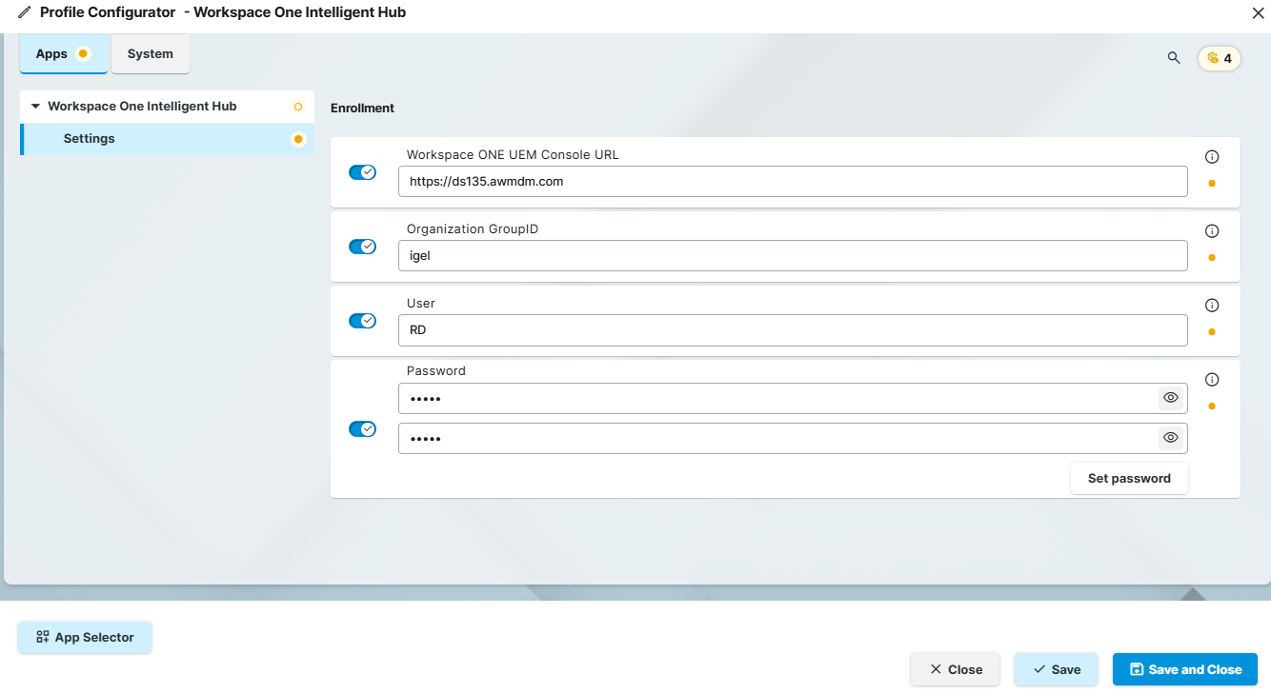Open search using the magnifier icon
The width and height of the screenshot is (1271, 694).
(x=1173, y=57)
